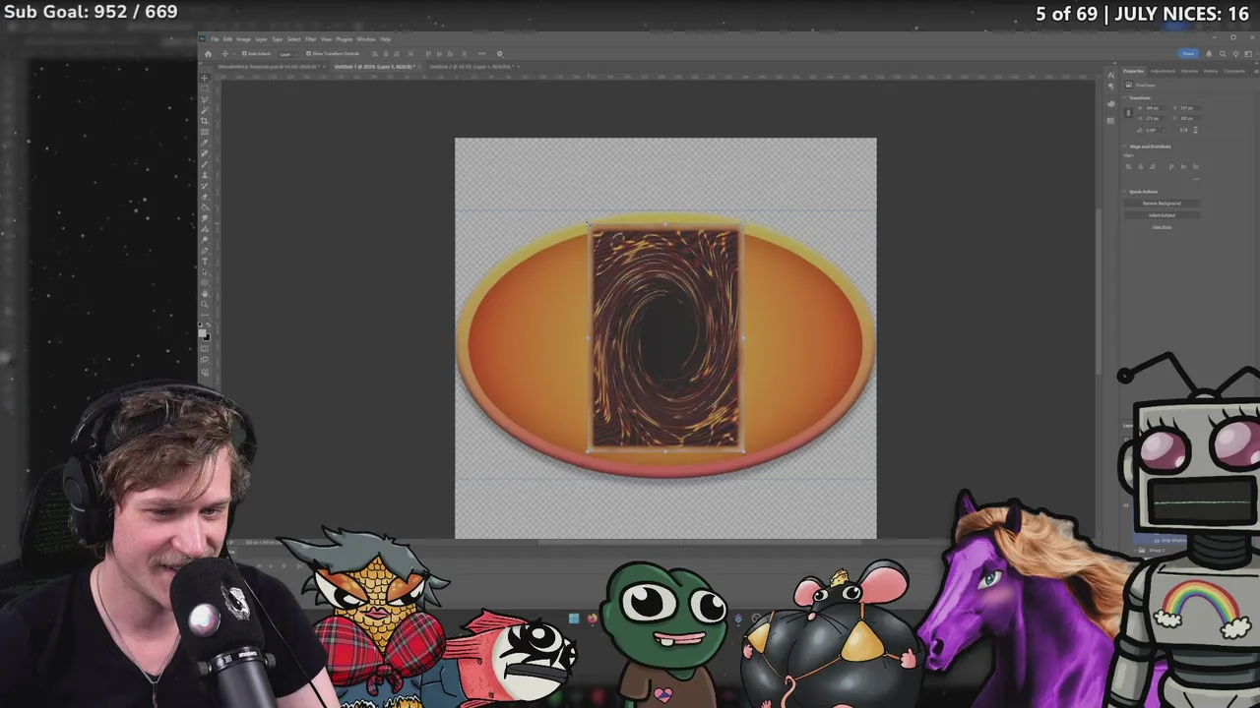1260x708 pixels.
Task: Open the Image menu
Action: pyautogui.click(x=243, y=39)
